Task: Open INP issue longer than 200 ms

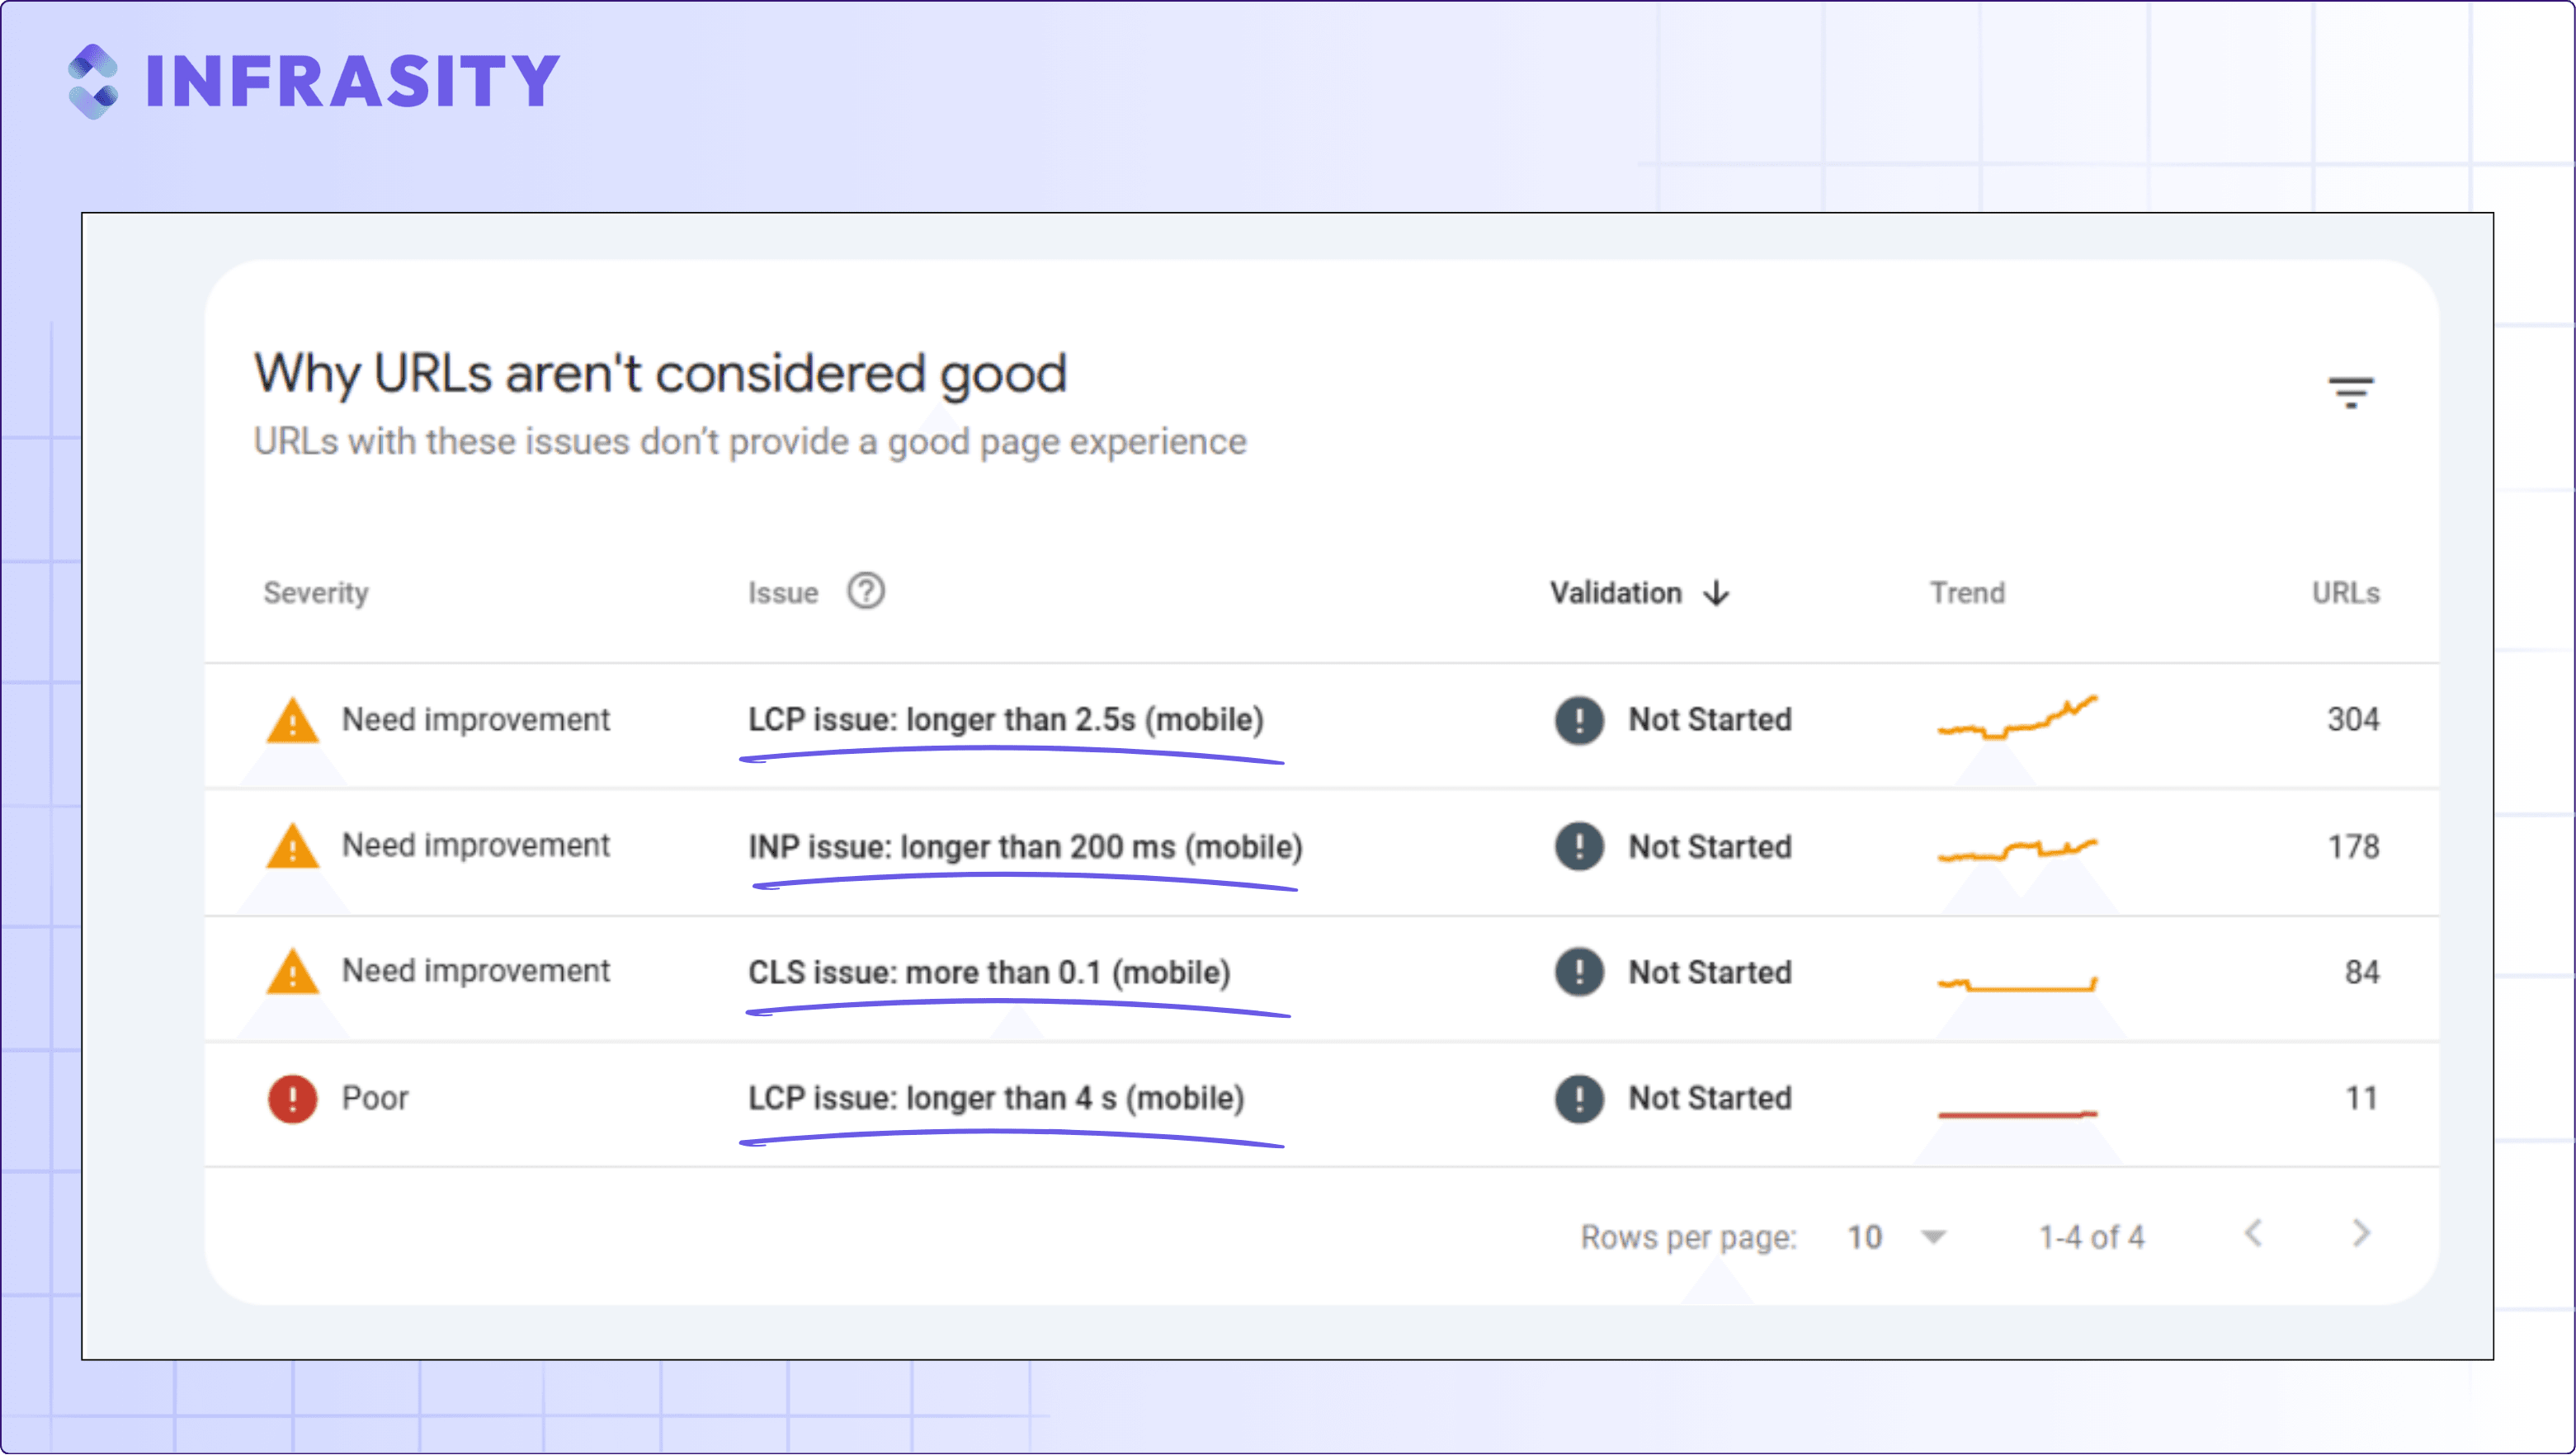Action: (x=1025, y=846)
